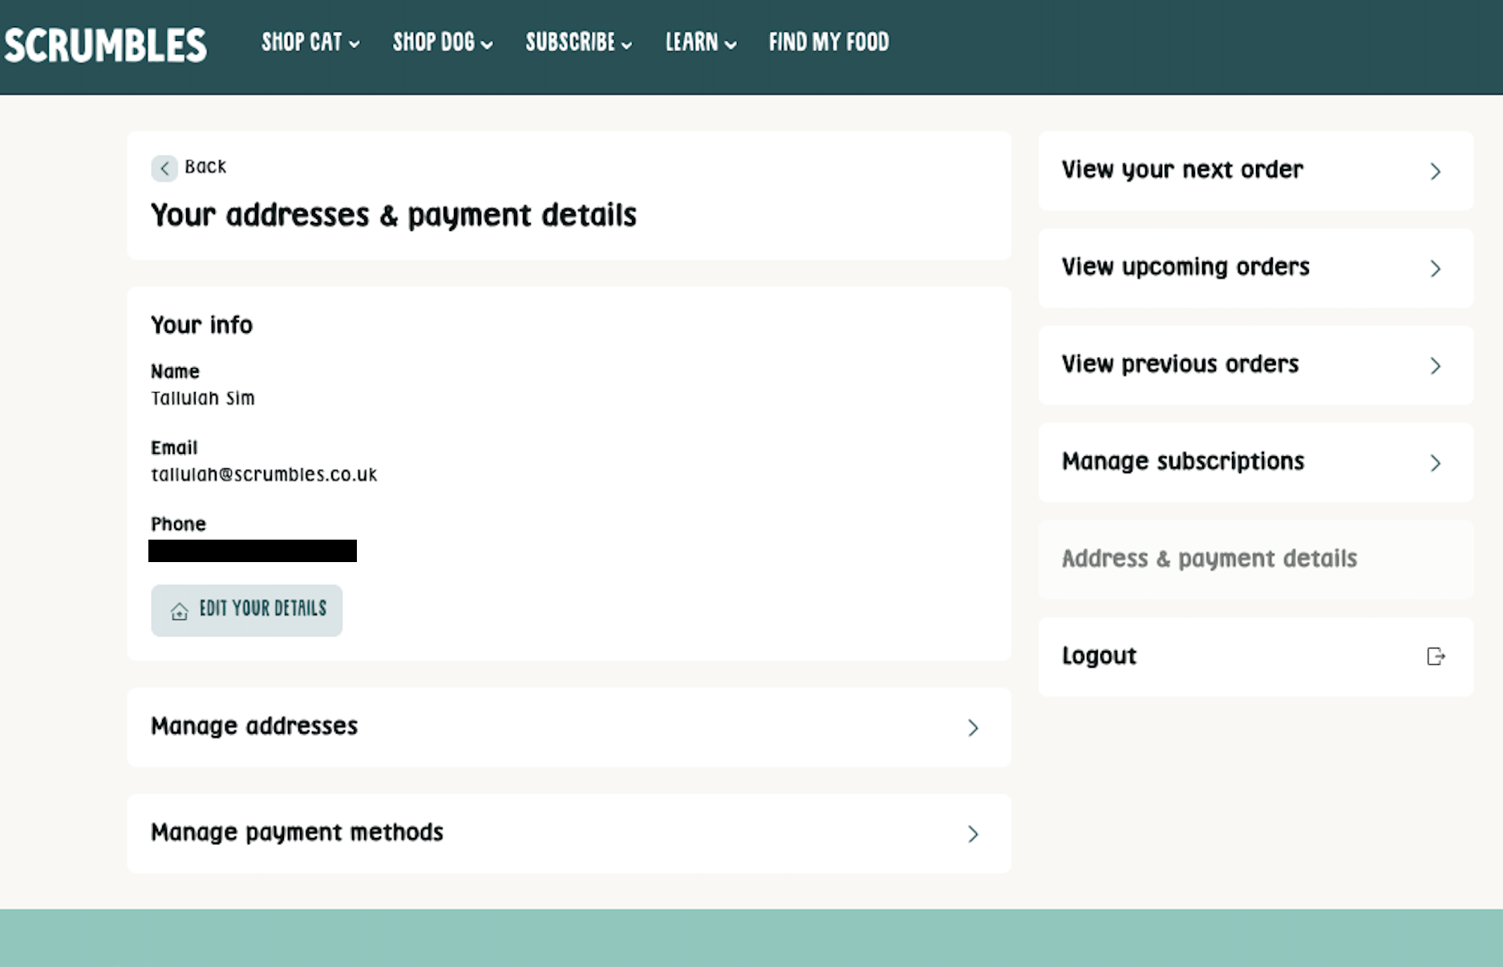Viewport: 1503px width, 967px height.
Task: Go to Find My Food page
Action: pos(828,42)
